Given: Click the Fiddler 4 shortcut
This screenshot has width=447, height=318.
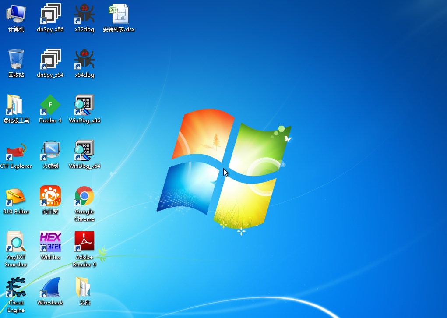Looking at the screenshot, I should coord(50,105).
